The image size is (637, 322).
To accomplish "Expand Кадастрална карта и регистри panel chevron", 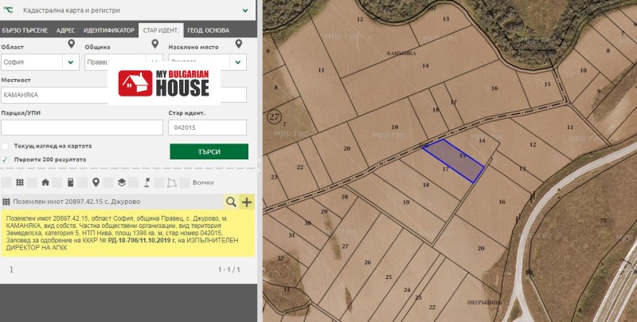I will tap(244, 11).
